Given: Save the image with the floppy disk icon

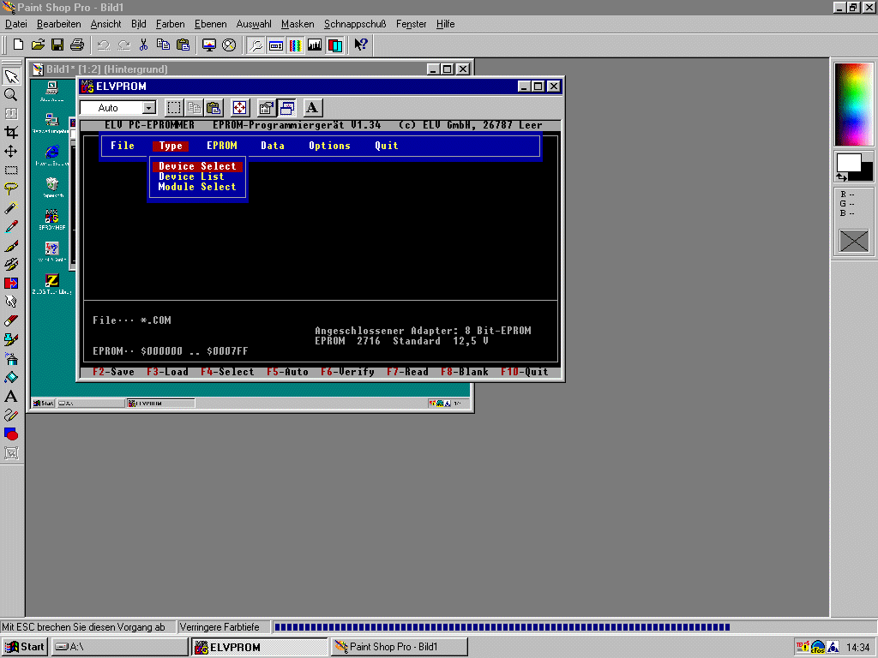Looking at the screenshot, I should (x=57, y=45).
